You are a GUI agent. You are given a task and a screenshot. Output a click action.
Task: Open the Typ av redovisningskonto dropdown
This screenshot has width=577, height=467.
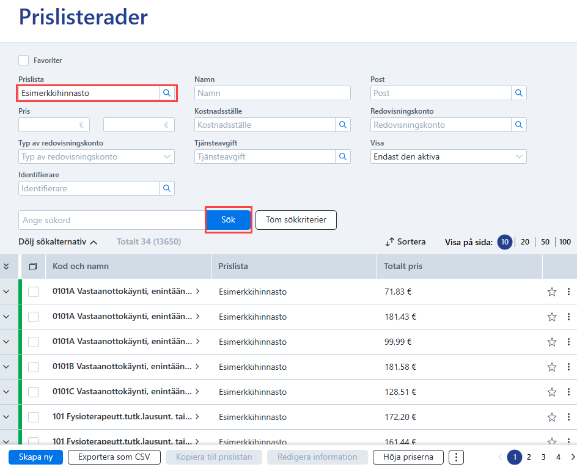[x=97, y=156]
